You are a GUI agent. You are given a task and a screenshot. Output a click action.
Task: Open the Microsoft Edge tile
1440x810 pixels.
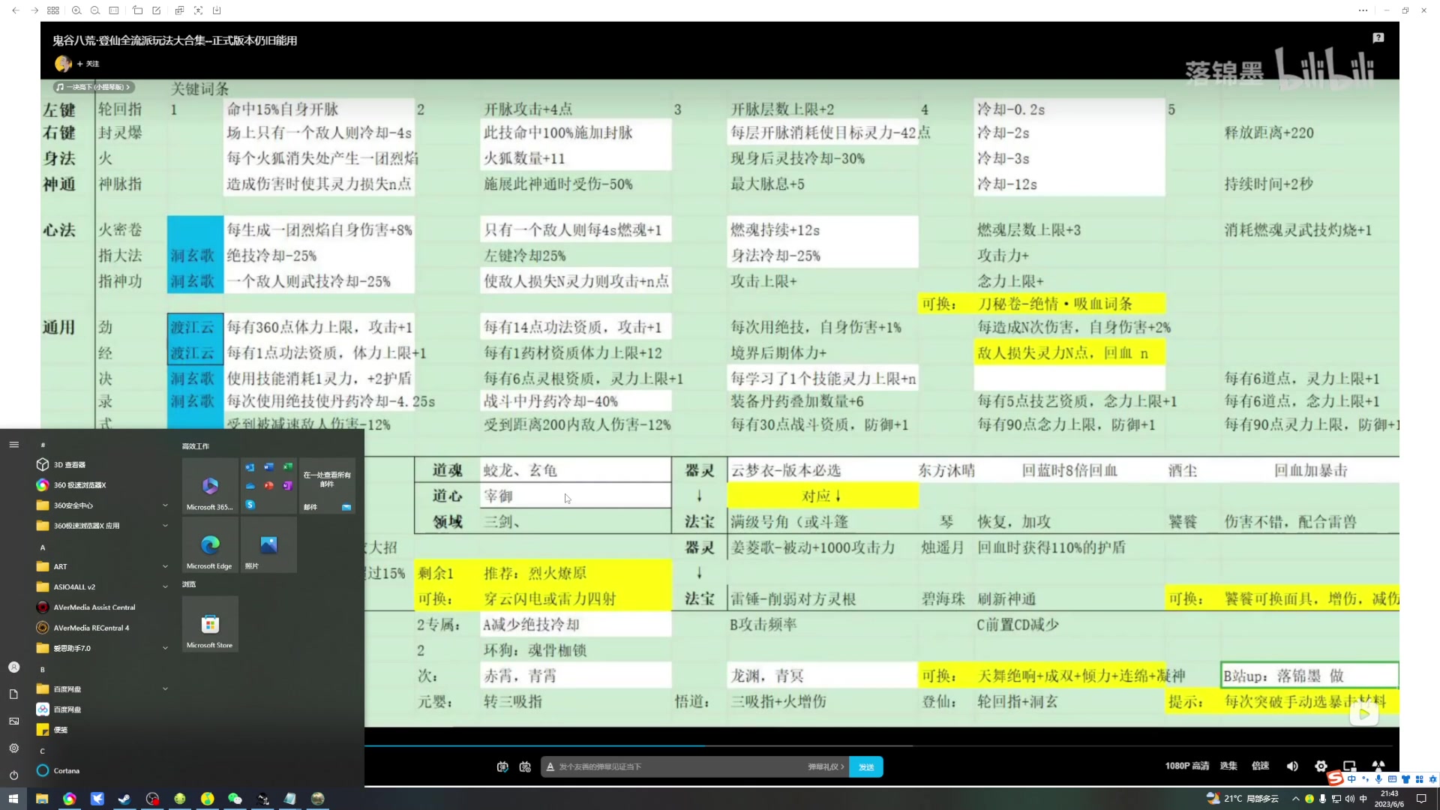coord(210,544)
